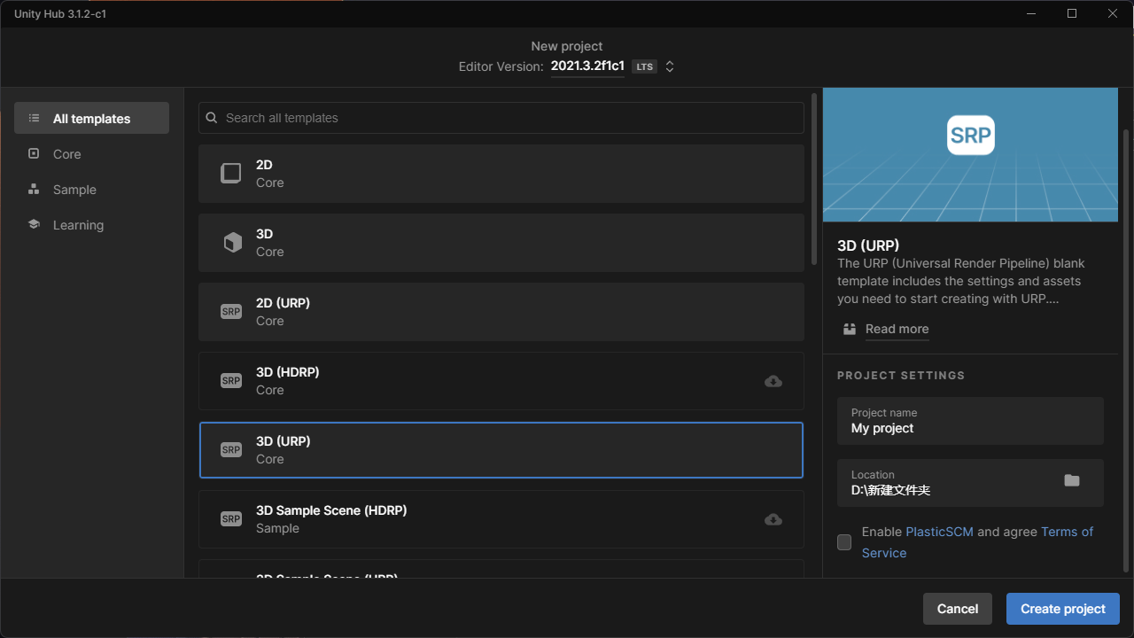Click the SRP icon of 3D (HDRP)
The height and width of the screenshot is (638, 1134).
[x=231, y=381]
